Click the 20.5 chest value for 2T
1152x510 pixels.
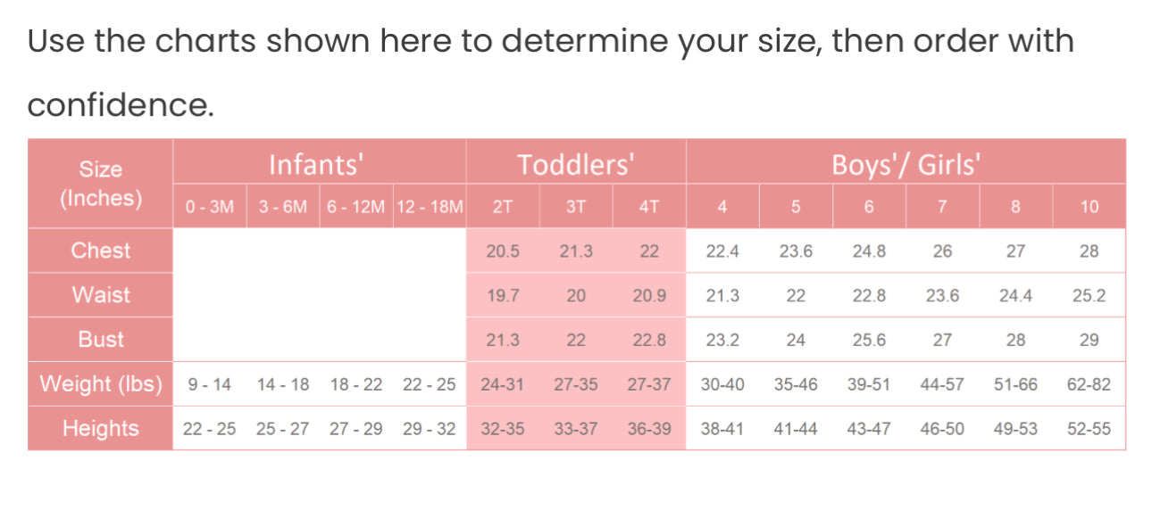(503, 251)
